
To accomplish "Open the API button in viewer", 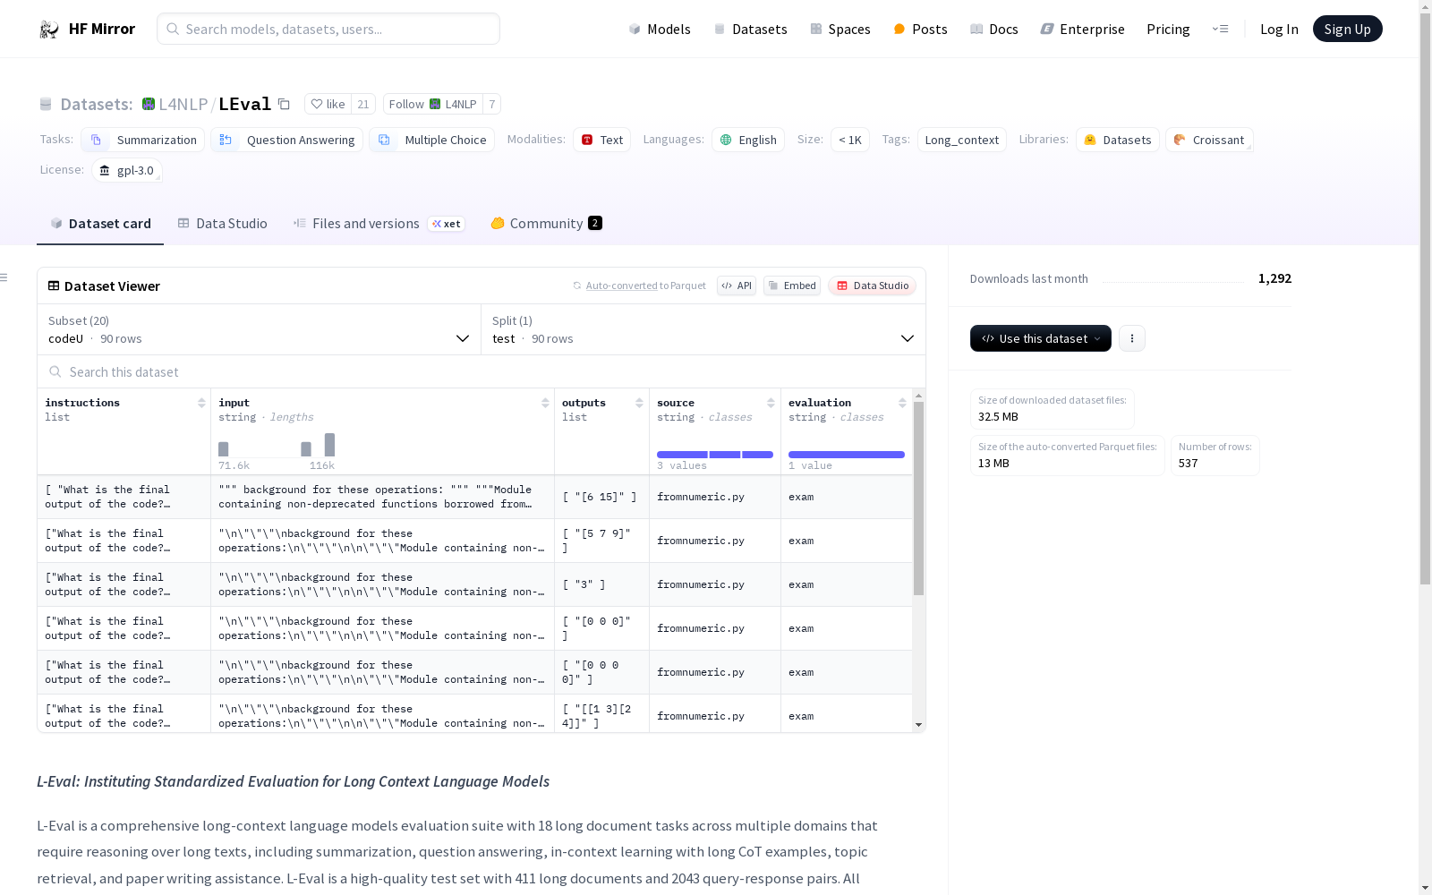I will click(x=736, y=286).
